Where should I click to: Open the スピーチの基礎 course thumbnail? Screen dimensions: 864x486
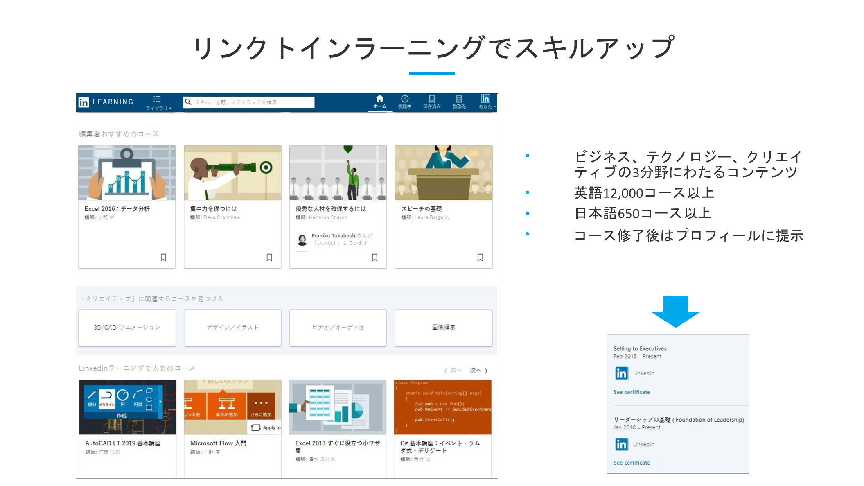pos(444,172)
